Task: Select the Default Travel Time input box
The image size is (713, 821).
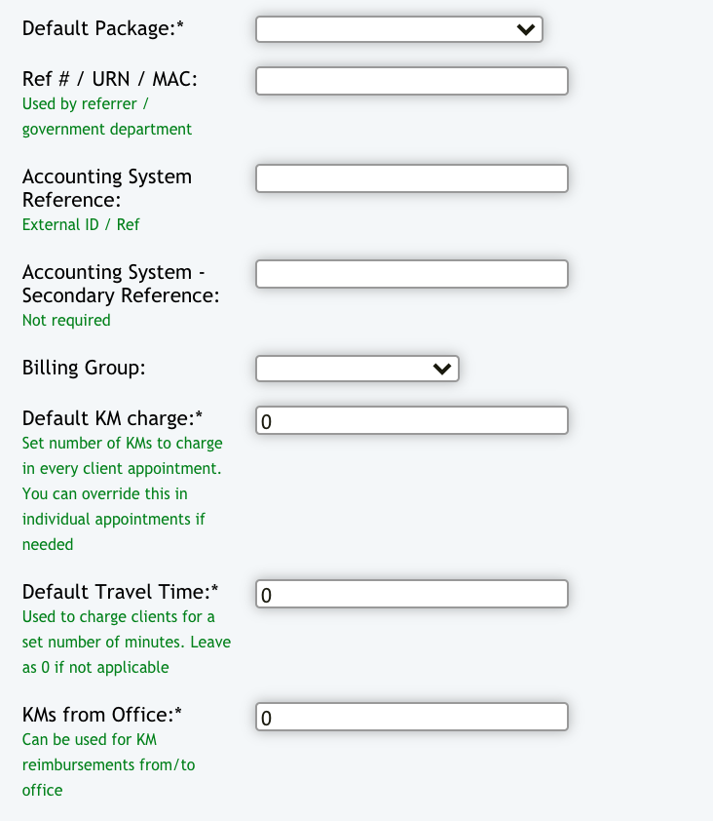Action: tap(411, 594)
